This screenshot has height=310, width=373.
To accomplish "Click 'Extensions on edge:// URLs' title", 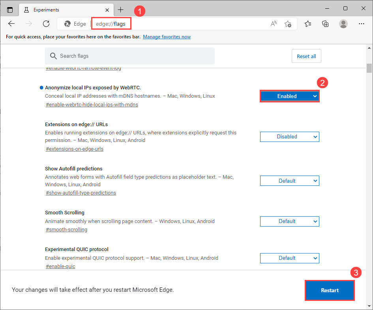I will click(76, 125).
